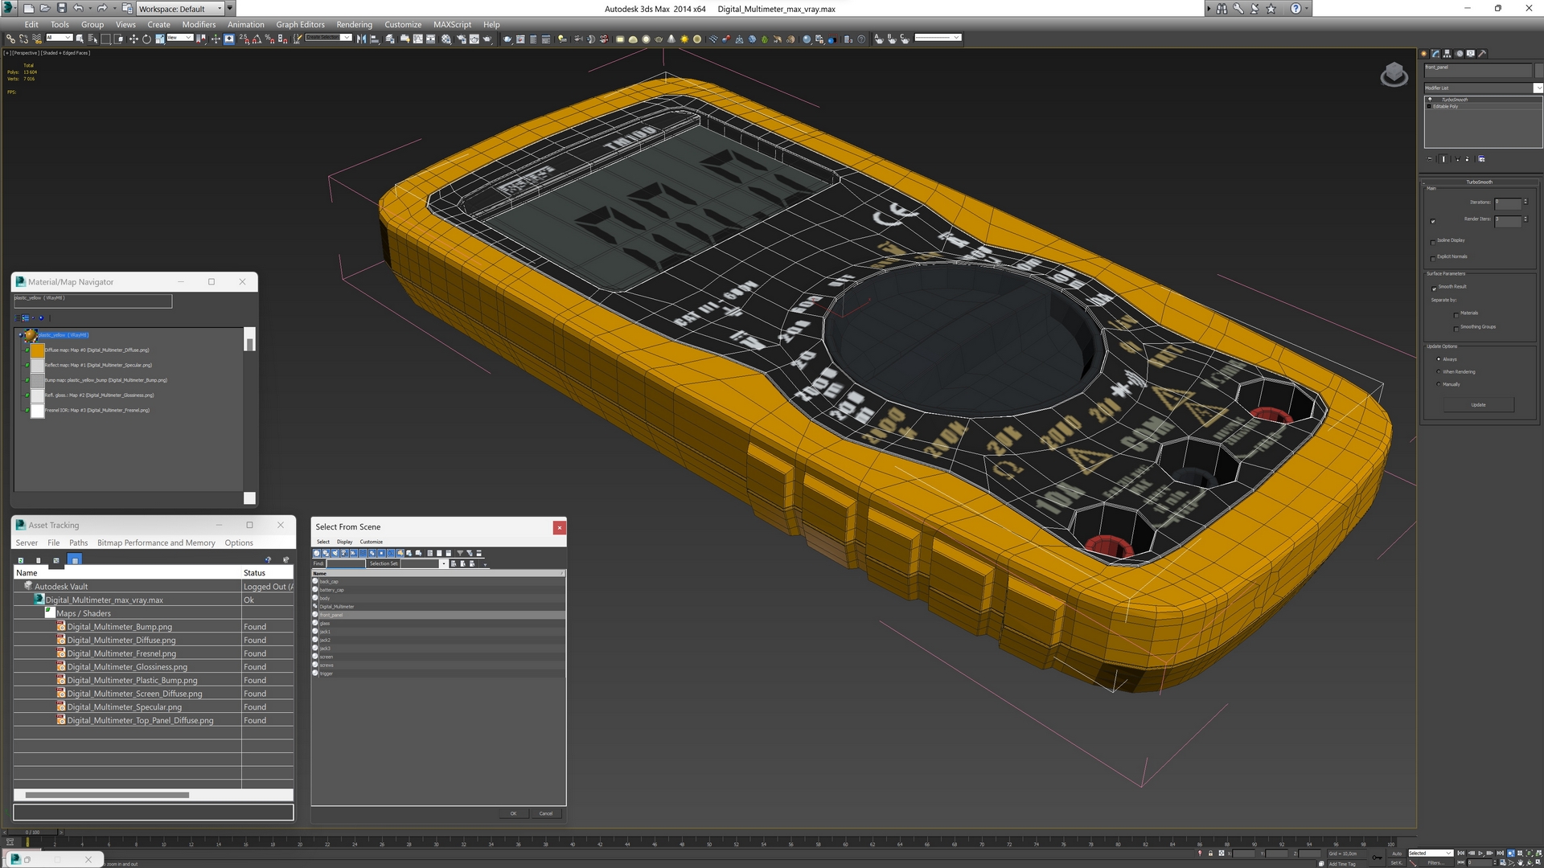Open the Graph Editors menu
The width and height of the screenshot is (1544, 868).
click(x=300, y=24)
